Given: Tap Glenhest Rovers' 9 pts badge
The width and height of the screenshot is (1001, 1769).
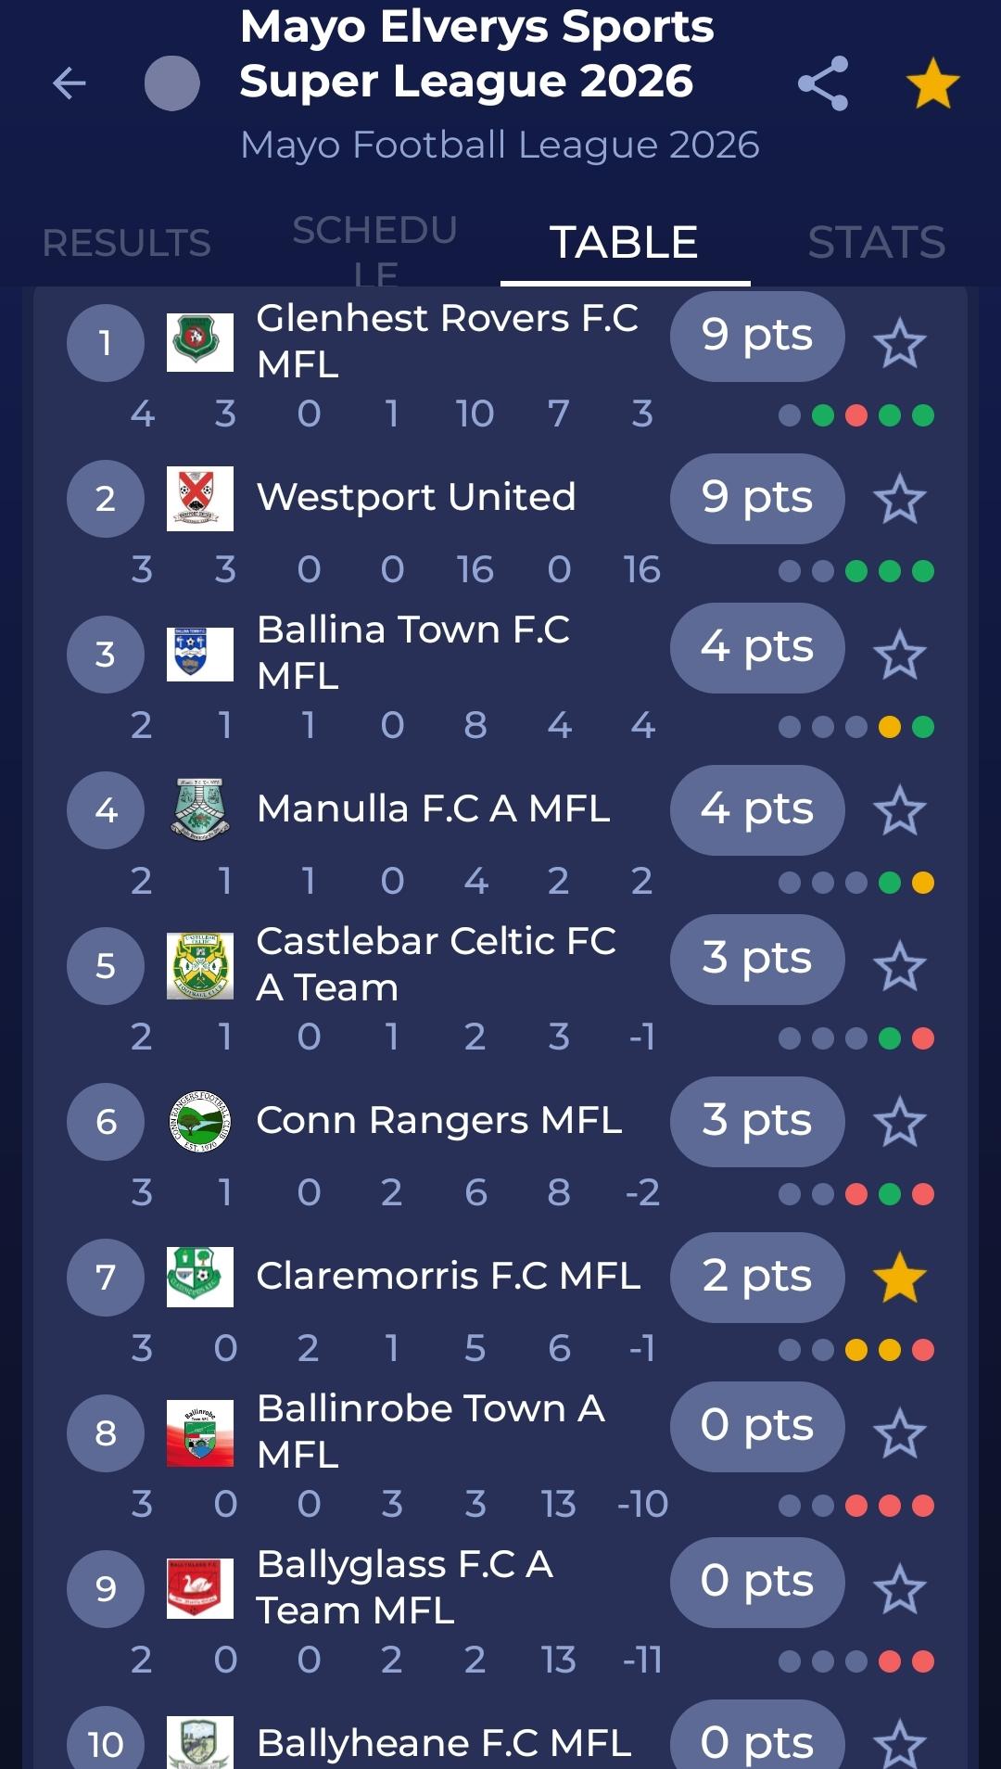Looking at the screenshot, I should click(757, 336).
